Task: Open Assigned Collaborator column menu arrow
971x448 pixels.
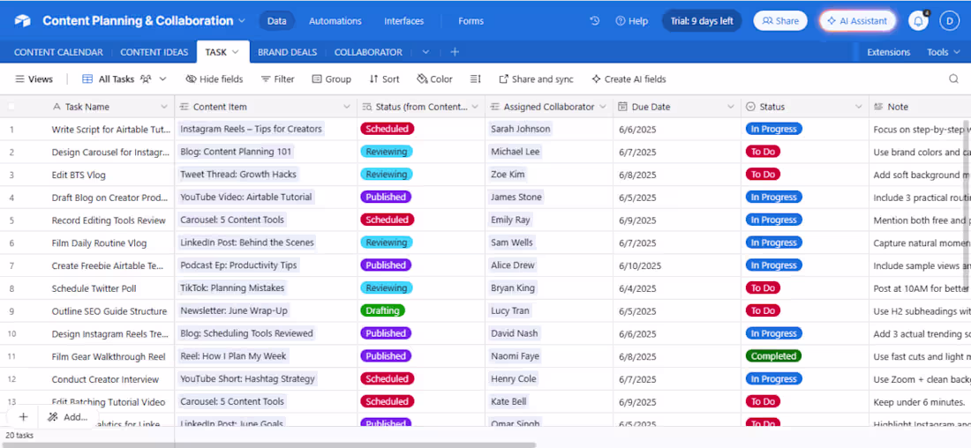Action: [x=603, y=107]
